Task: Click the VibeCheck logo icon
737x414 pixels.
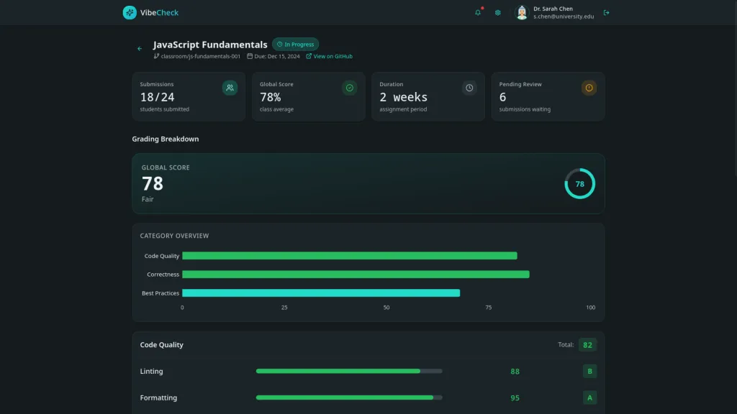Action: (x=130, y=12)
